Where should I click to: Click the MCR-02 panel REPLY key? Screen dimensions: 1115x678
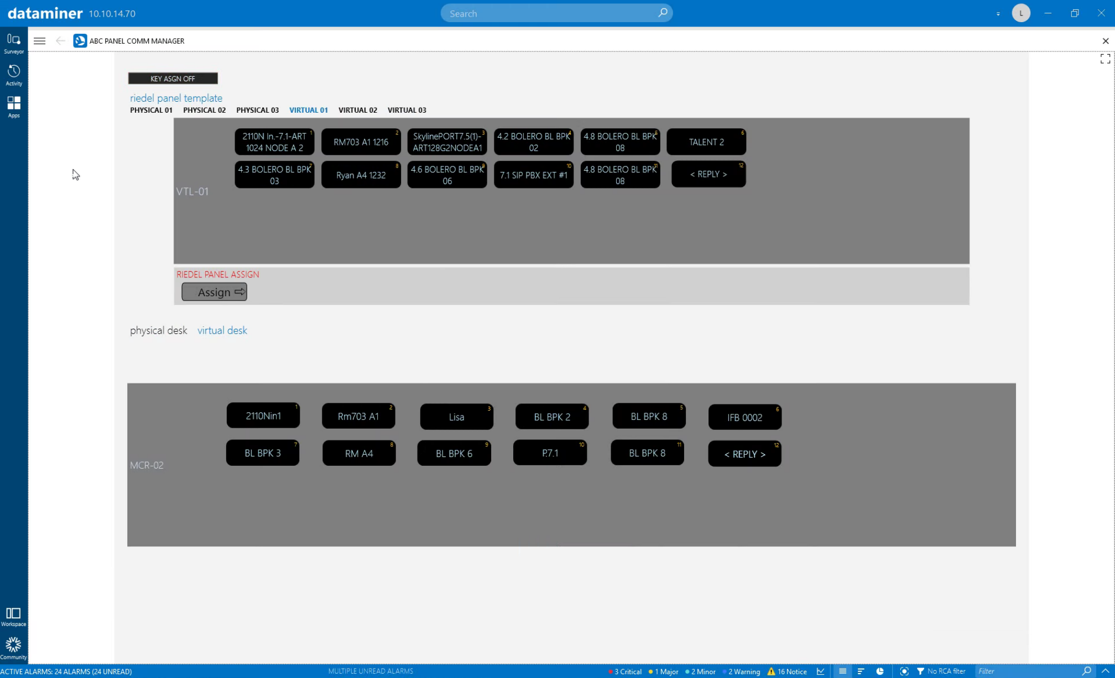[745, 454]
